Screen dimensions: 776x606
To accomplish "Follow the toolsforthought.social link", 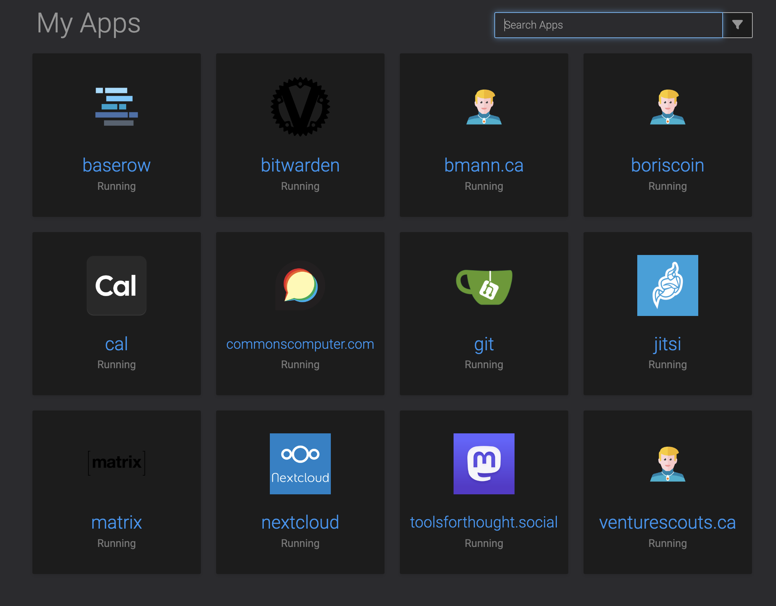I will click(484, 522).
